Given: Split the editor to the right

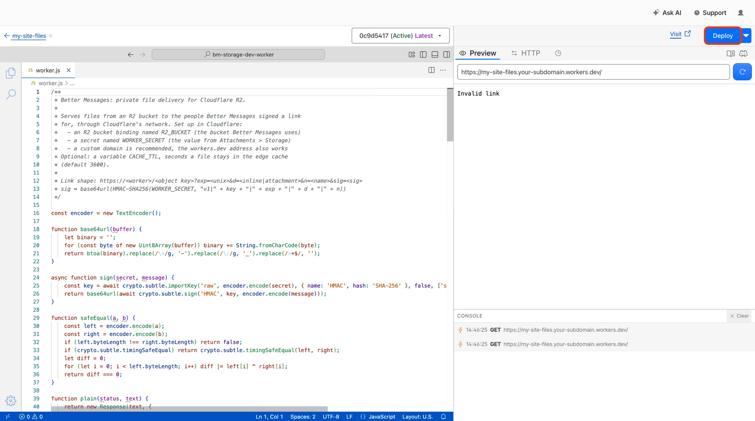Looking at the screenshot, I should click(431, 70).
